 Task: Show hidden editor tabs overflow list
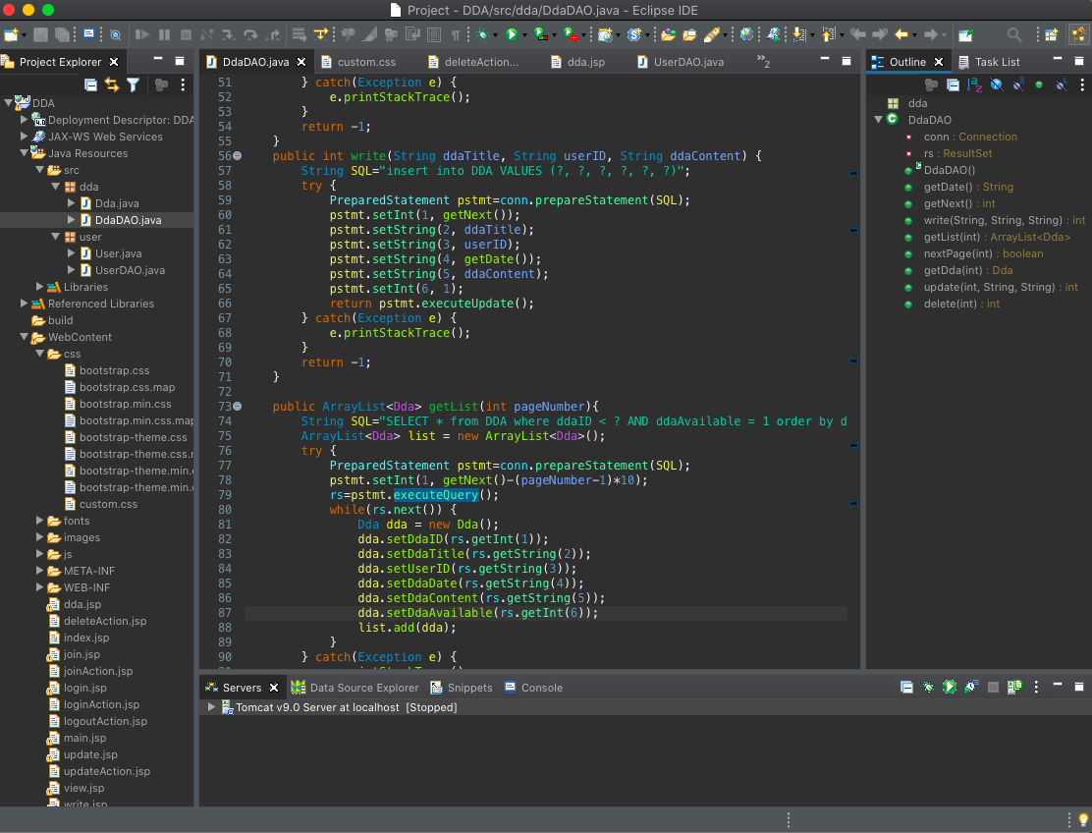tap(763, 62)
